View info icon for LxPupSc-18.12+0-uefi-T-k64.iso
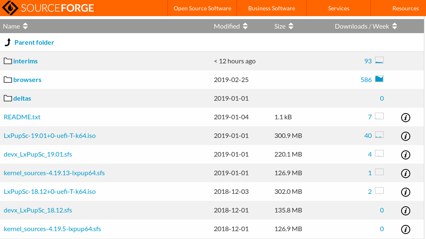Image resolution: width=426 pixels, height=239 pixels. [x=405, y=192]
